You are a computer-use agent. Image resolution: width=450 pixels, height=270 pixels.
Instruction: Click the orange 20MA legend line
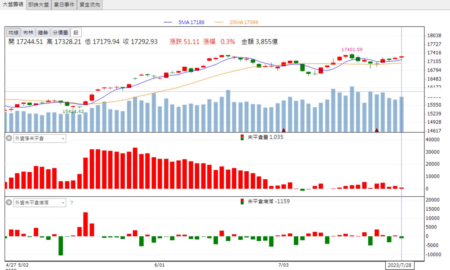coord(219,22)
